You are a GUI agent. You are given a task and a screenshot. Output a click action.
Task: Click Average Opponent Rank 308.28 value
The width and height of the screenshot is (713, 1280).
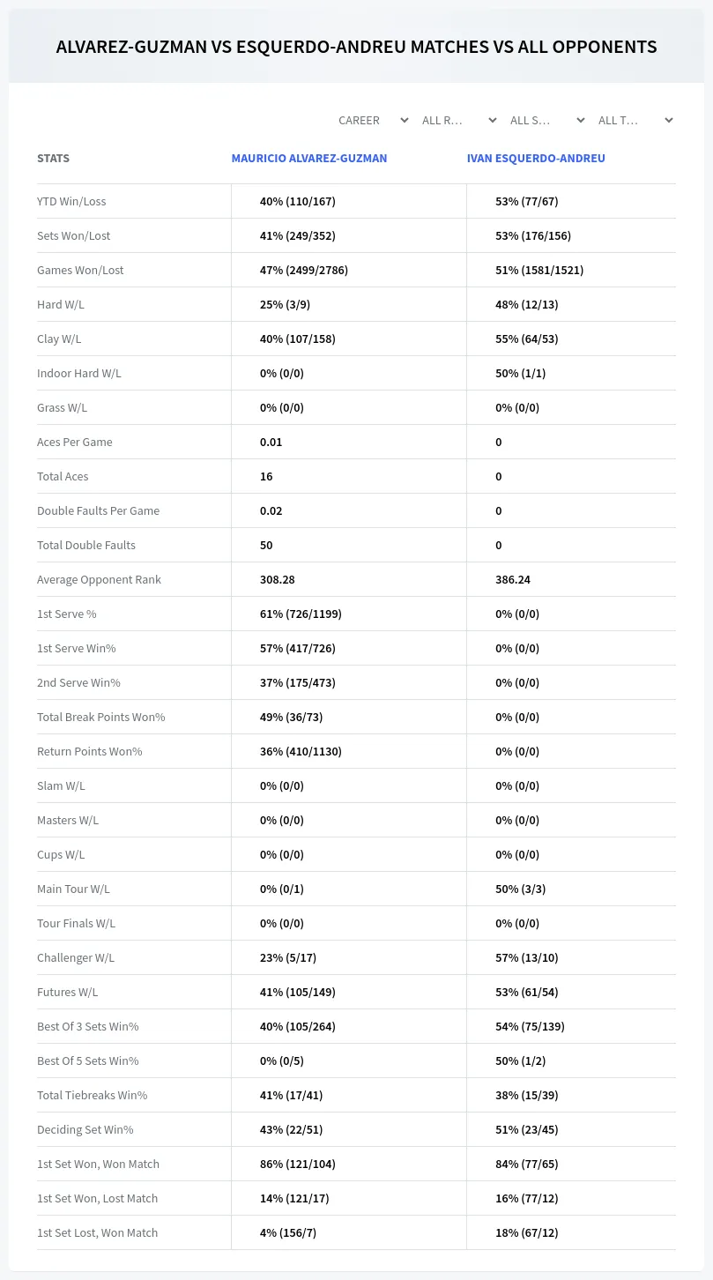(278, 579)
